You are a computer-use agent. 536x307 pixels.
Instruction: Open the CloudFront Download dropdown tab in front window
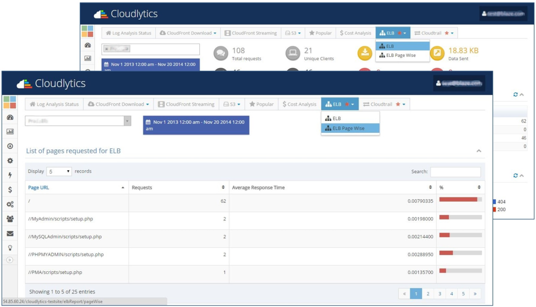coord(118,104)
